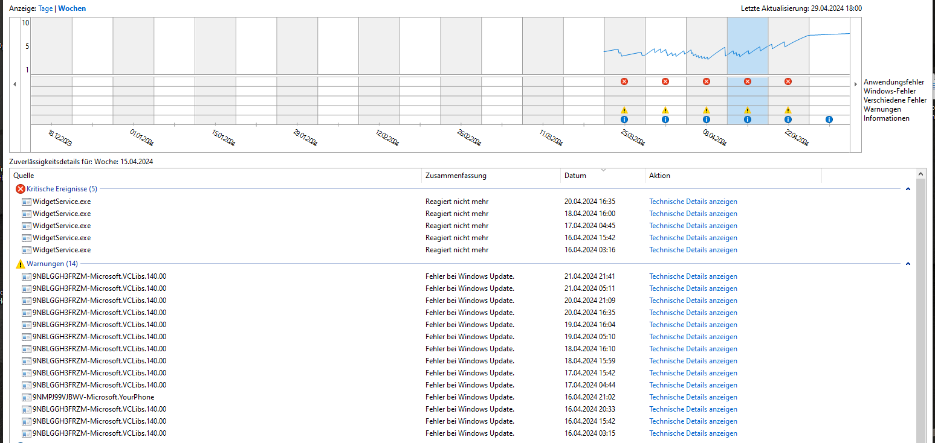Click the Warnungen (14) group header text

[x=52, y=264]
